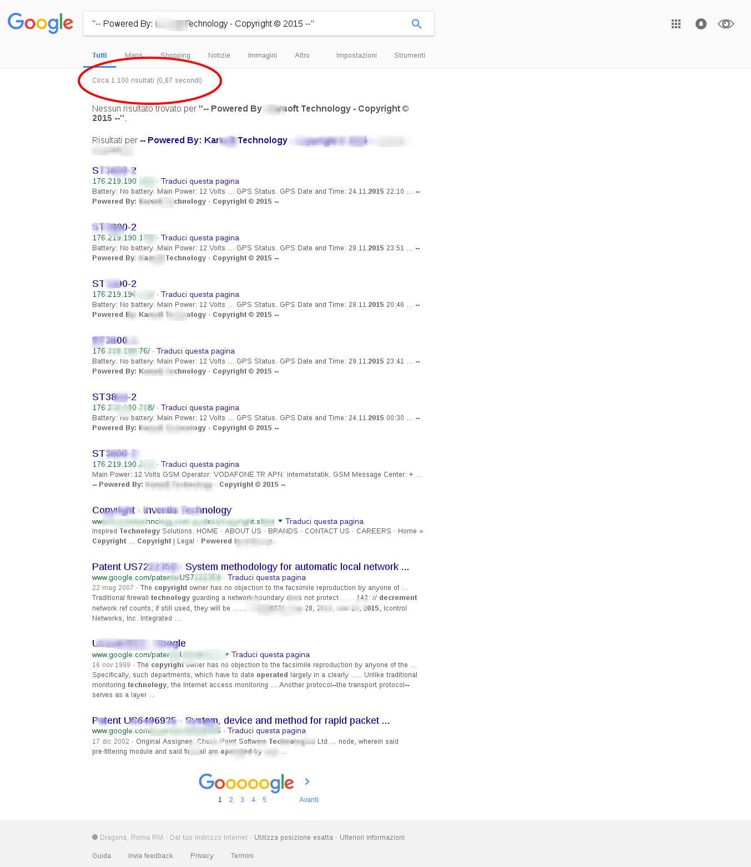Switch to the Maps tab
This screenshot has width=751, height=867.
134,56
